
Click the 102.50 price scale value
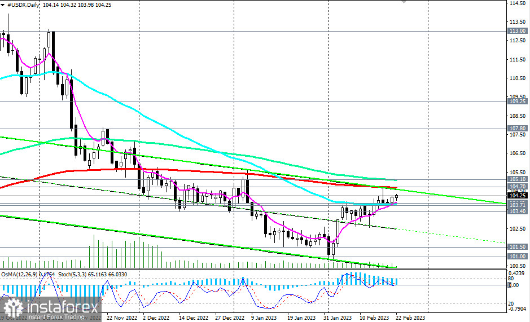pos(518,229)
